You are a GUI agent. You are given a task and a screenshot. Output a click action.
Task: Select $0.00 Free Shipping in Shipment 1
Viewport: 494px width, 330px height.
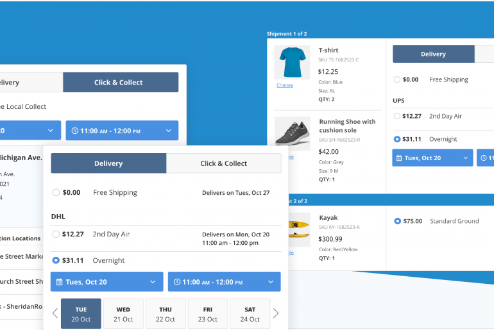point(397,79)
